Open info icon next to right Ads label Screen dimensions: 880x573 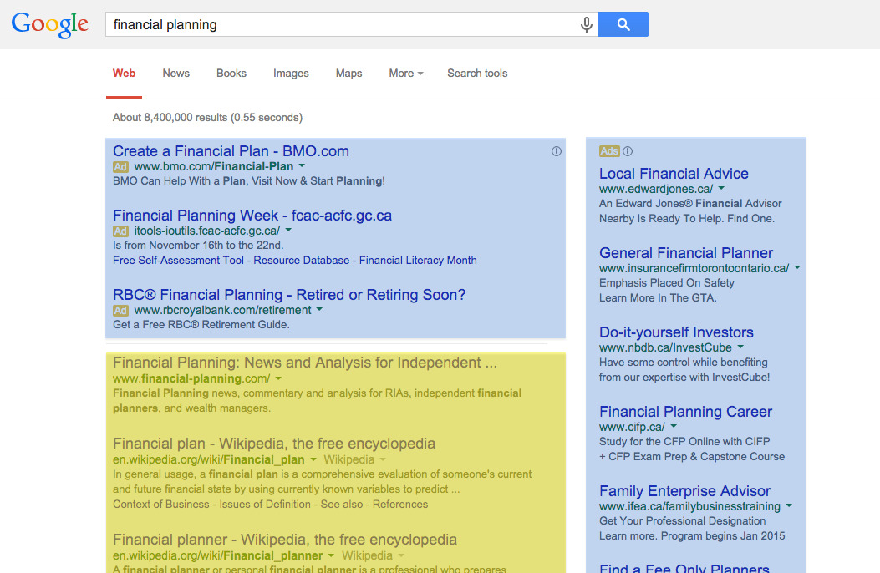click(x=628, y=151)
